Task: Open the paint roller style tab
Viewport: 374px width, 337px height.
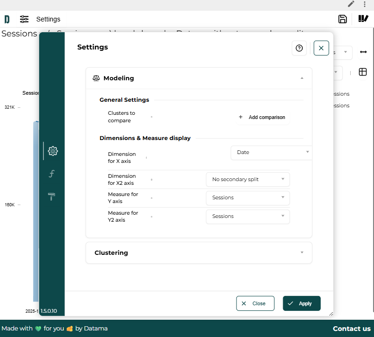Action: point(52,197)
